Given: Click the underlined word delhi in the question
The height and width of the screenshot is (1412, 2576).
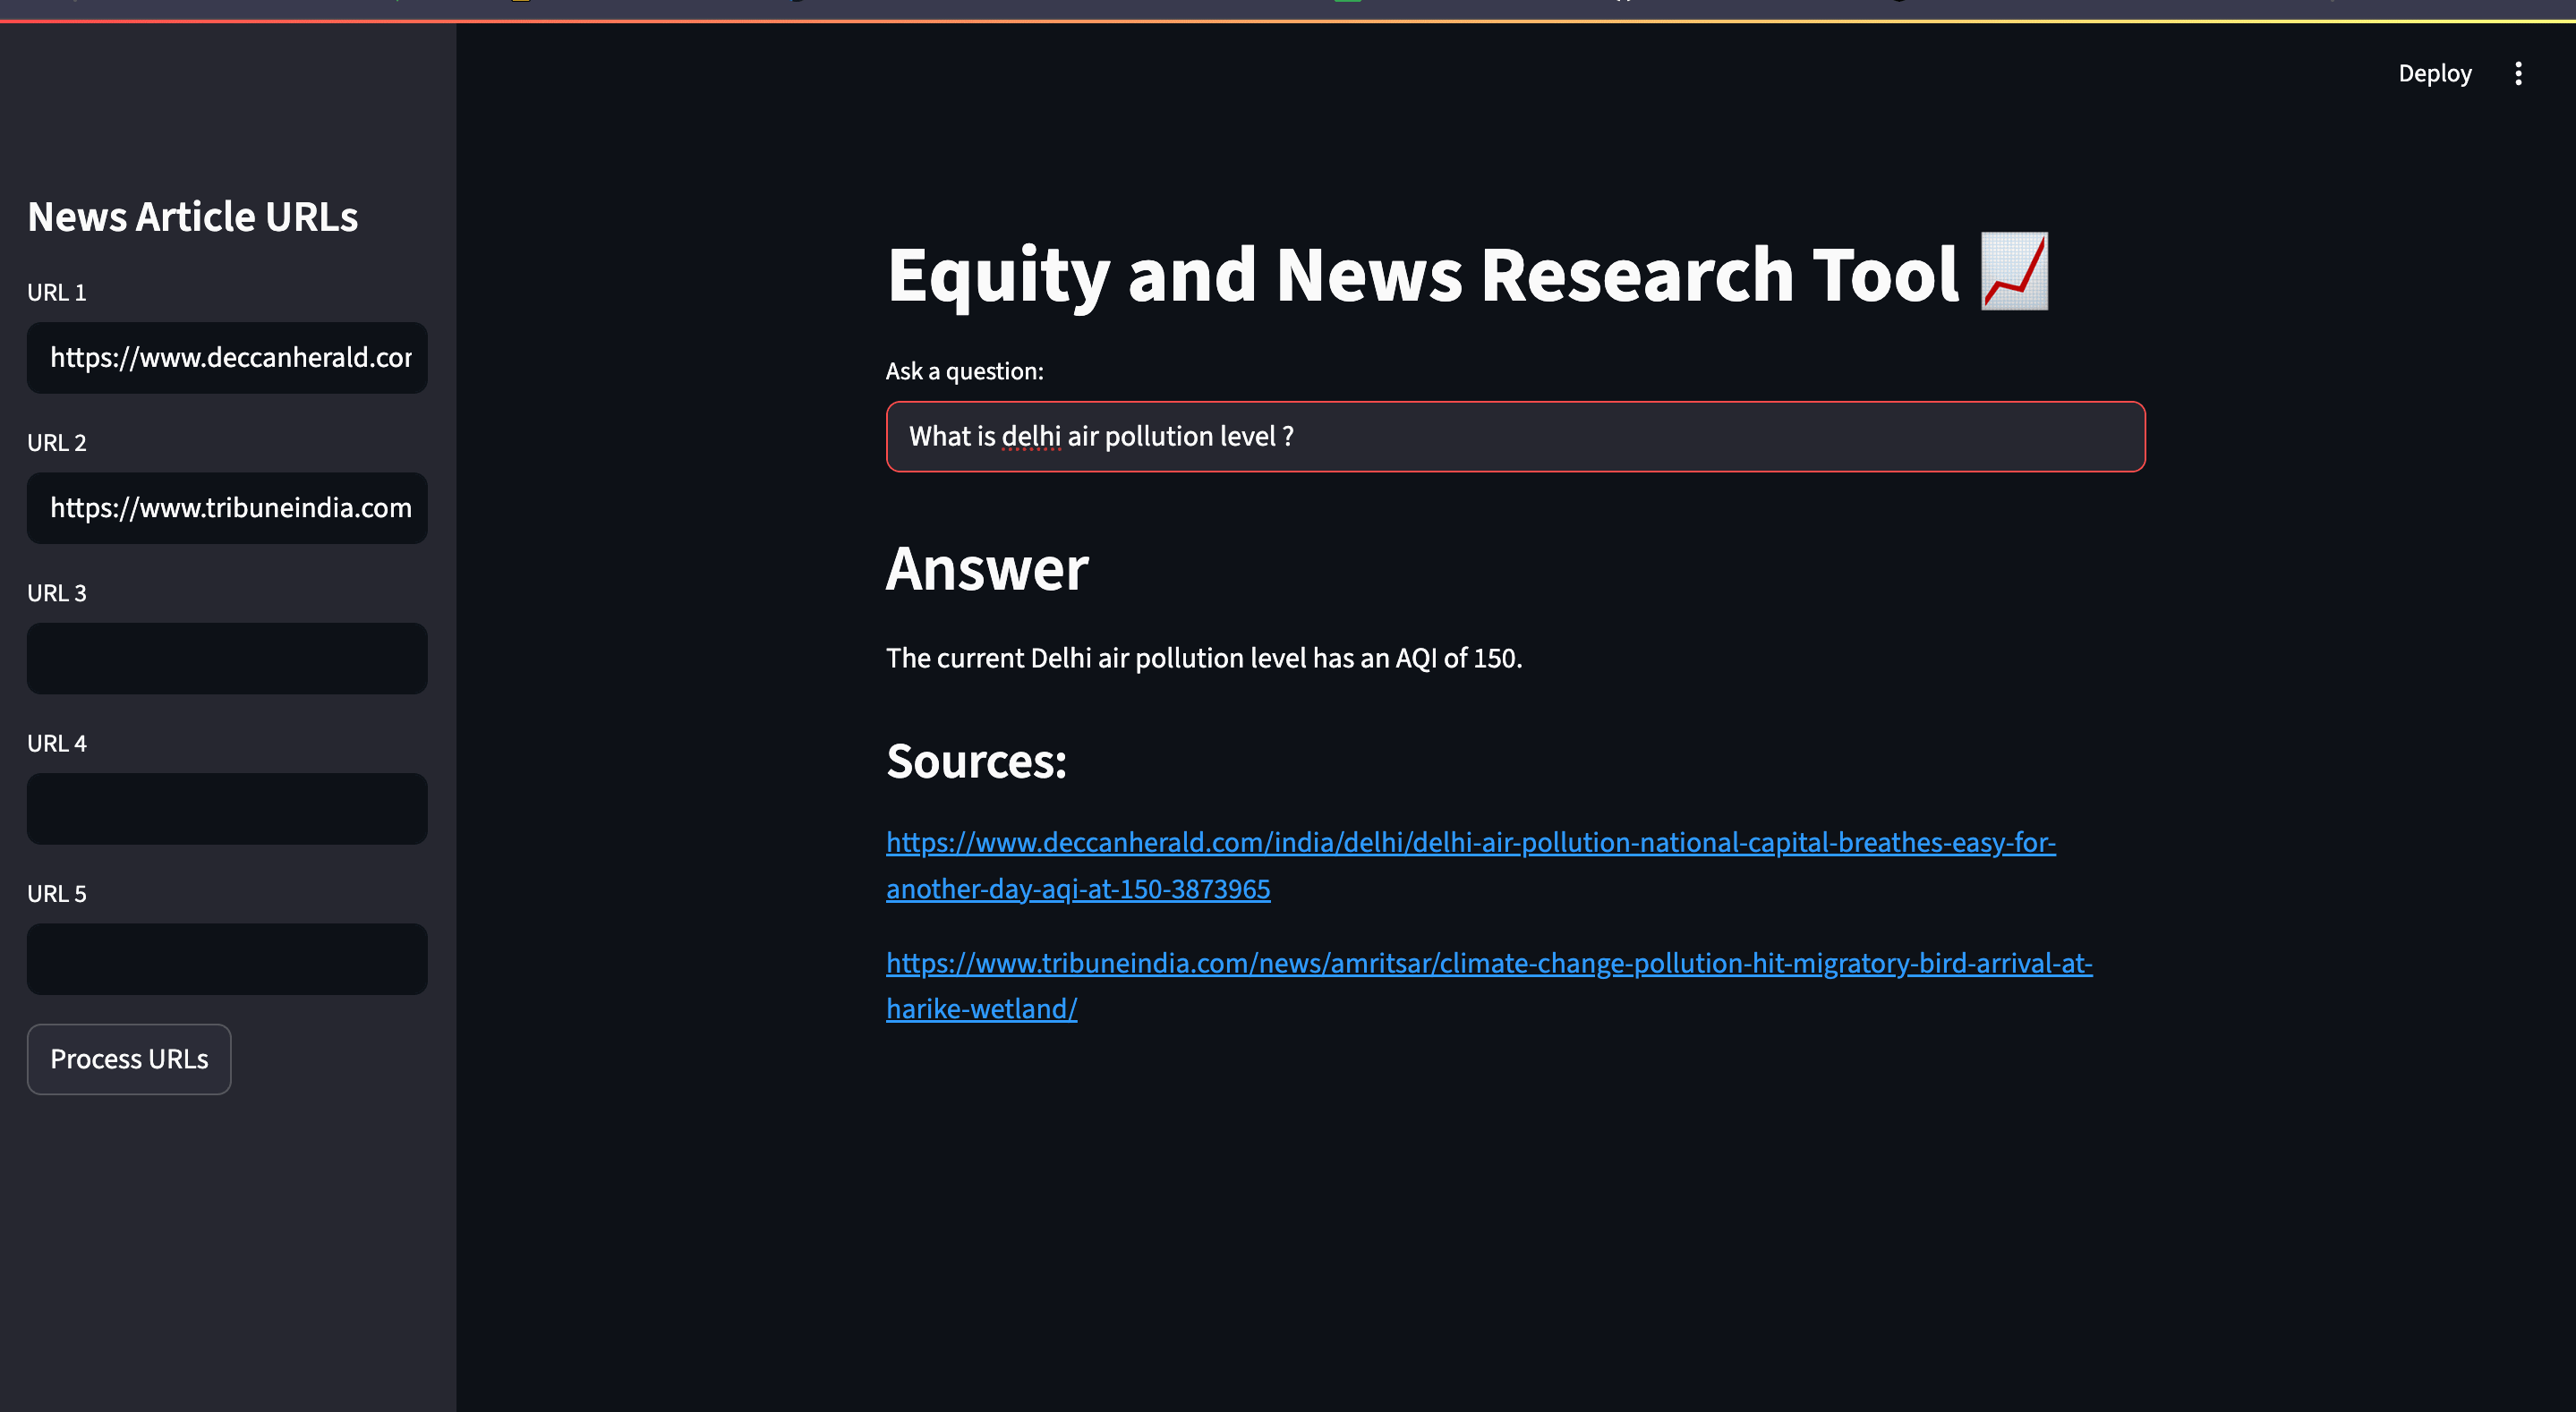Looking at the screenshot, I should click(x=1031, y=437).
